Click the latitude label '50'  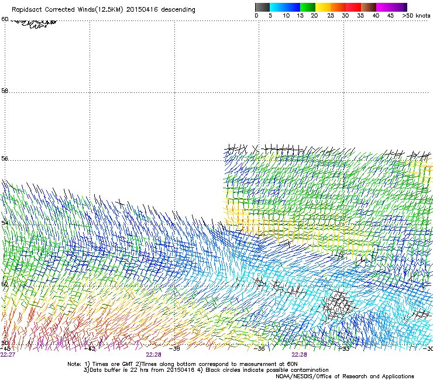(5, 343)
